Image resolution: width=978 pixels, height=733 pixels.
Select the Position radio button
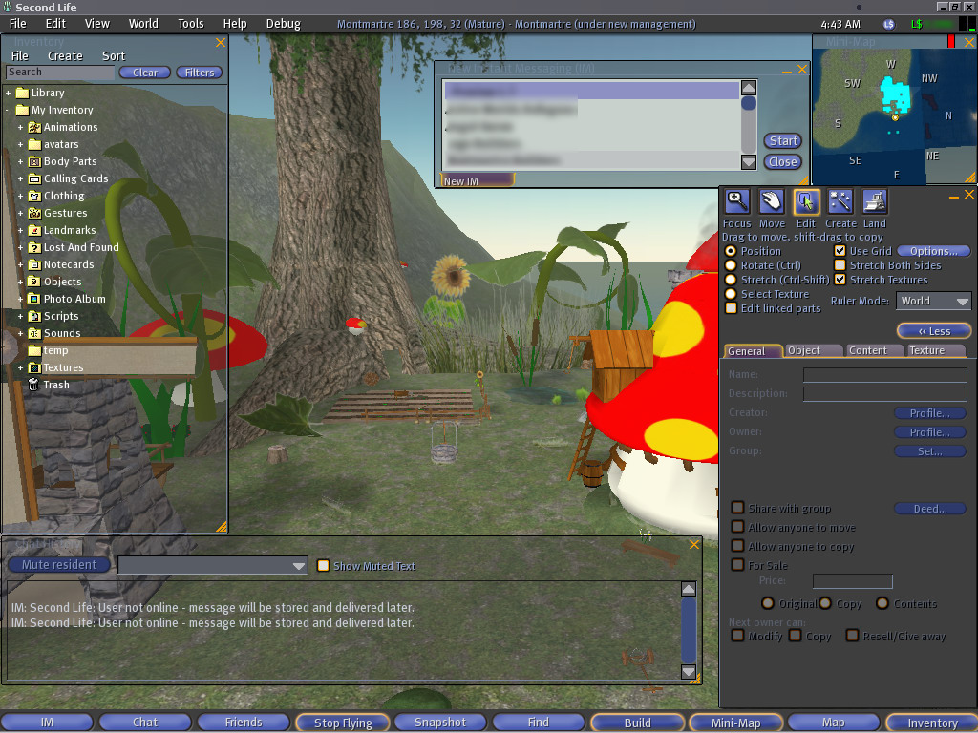pos(731,251)
